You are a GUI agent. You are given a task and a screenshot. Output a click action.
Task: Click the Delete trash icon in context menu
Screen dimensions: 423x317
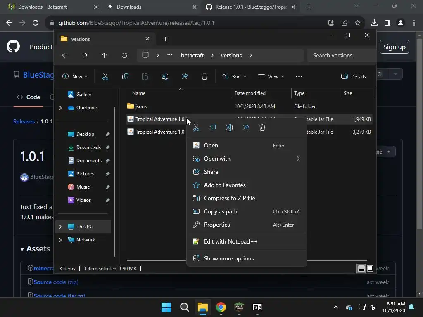tap(262, 128)
